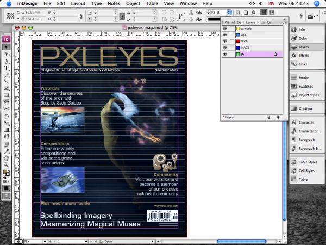
Task: Select the Rectangle Frame tool
Action: click(6, 89)
